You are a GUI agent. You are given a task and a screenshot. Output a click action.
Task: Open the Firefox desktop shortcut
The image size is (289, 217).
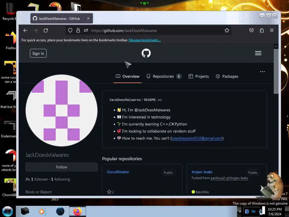[x=11, y=40]
